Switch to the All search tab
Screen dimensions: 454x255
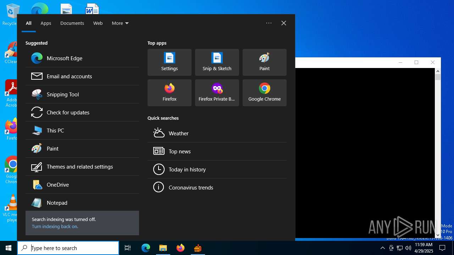point(29,23)
